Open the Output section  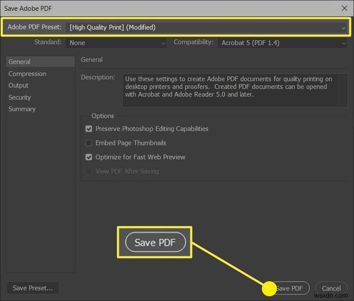19,86
